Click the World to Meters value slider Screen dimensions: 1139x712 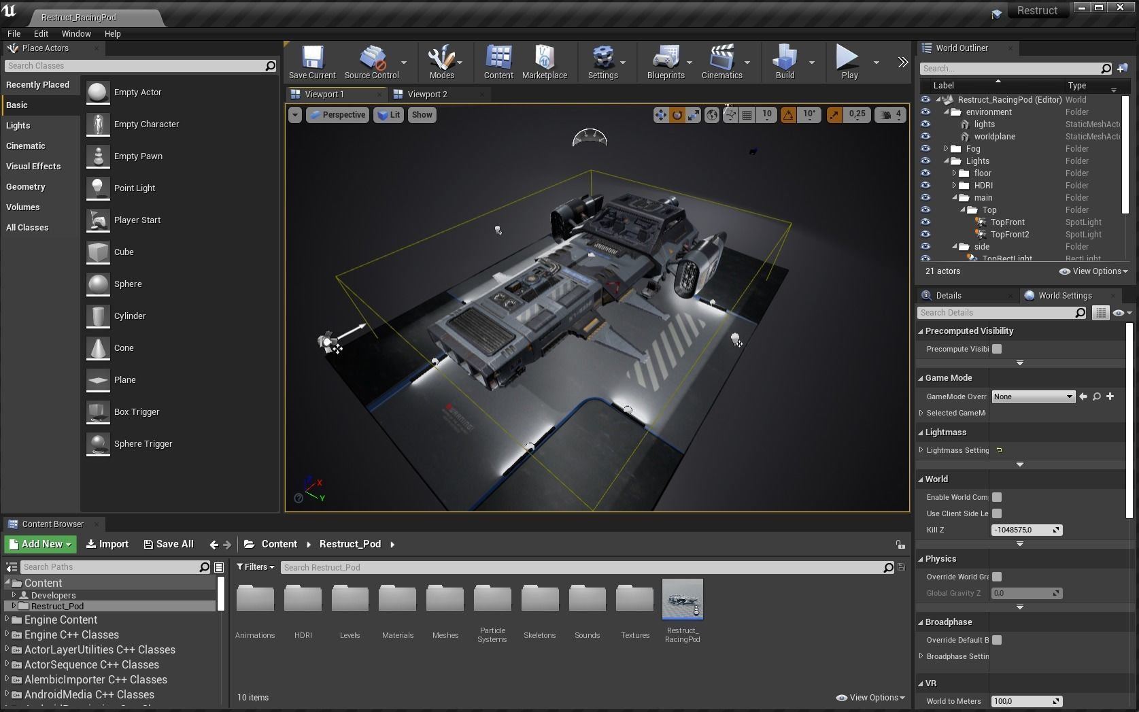coord(1027,701)
